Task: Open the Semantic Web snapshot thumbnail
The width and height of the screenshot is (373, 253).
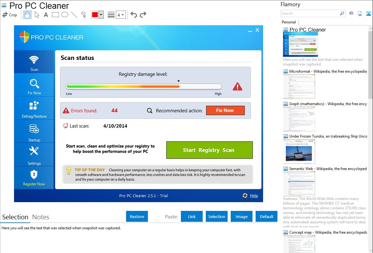Action: coord(299,184)
